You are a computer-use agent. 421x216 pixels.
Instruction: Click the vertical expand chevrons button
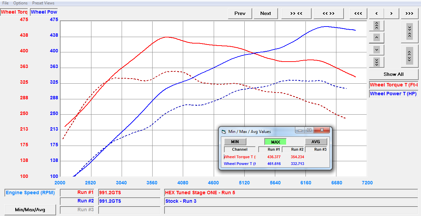409,56
